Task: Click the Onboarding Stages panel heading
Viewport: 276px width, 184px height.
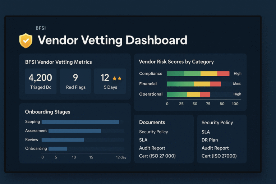Action: click(x=47, y=112)
